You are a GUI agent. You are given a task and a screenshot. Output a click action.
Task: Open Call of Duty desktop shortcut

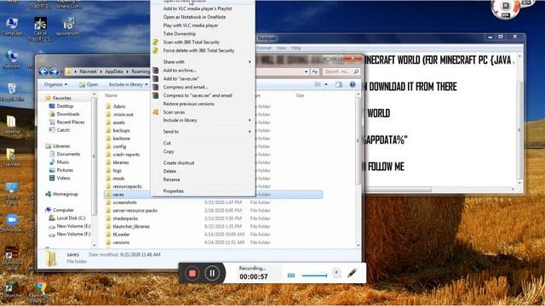click(40, 29)
